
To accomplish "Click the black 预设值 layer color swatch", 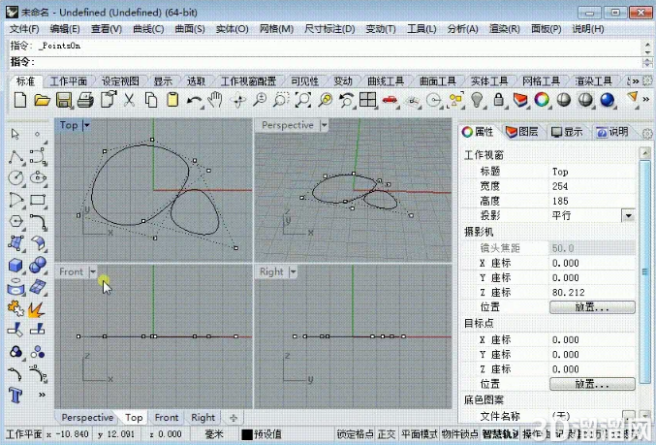I will click(x=247, y=434).
